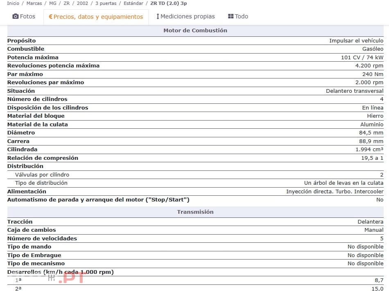This screenshot has width=389, height=291.
Task: Select Precios, datos y equipamientos tab
Action: coord(96,17)
